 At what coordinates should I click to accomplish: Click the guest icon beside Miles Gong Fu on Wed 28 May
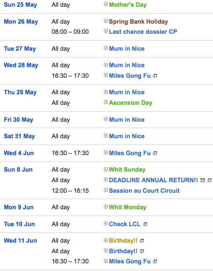click(x=155, y=76)
